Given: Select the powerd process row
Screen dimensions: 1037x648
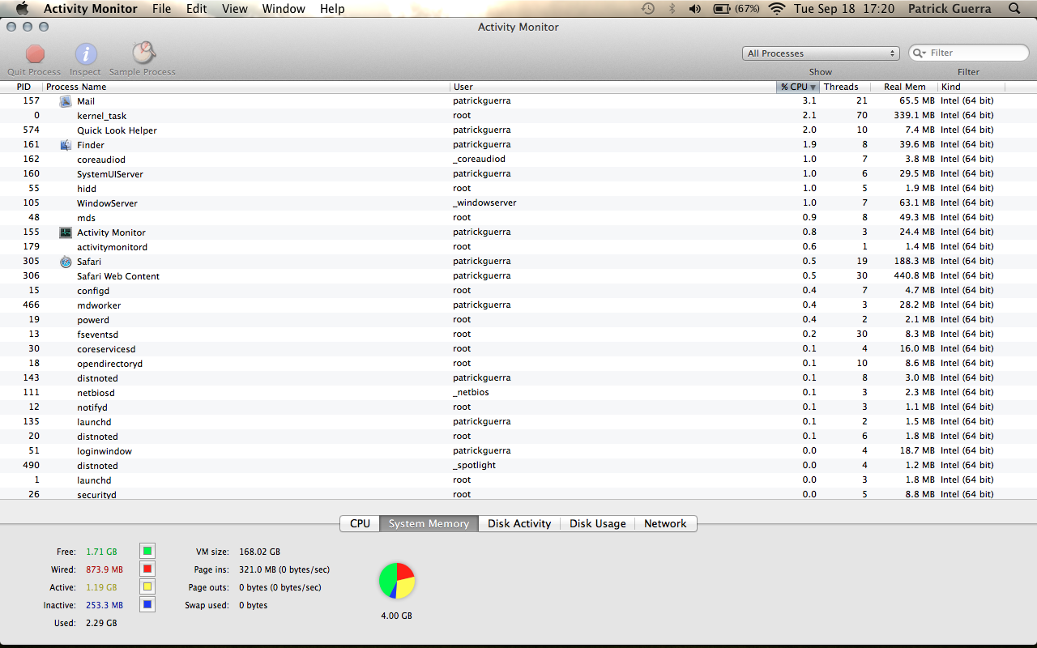Looking at the screenshot, I should click(518, 320).
